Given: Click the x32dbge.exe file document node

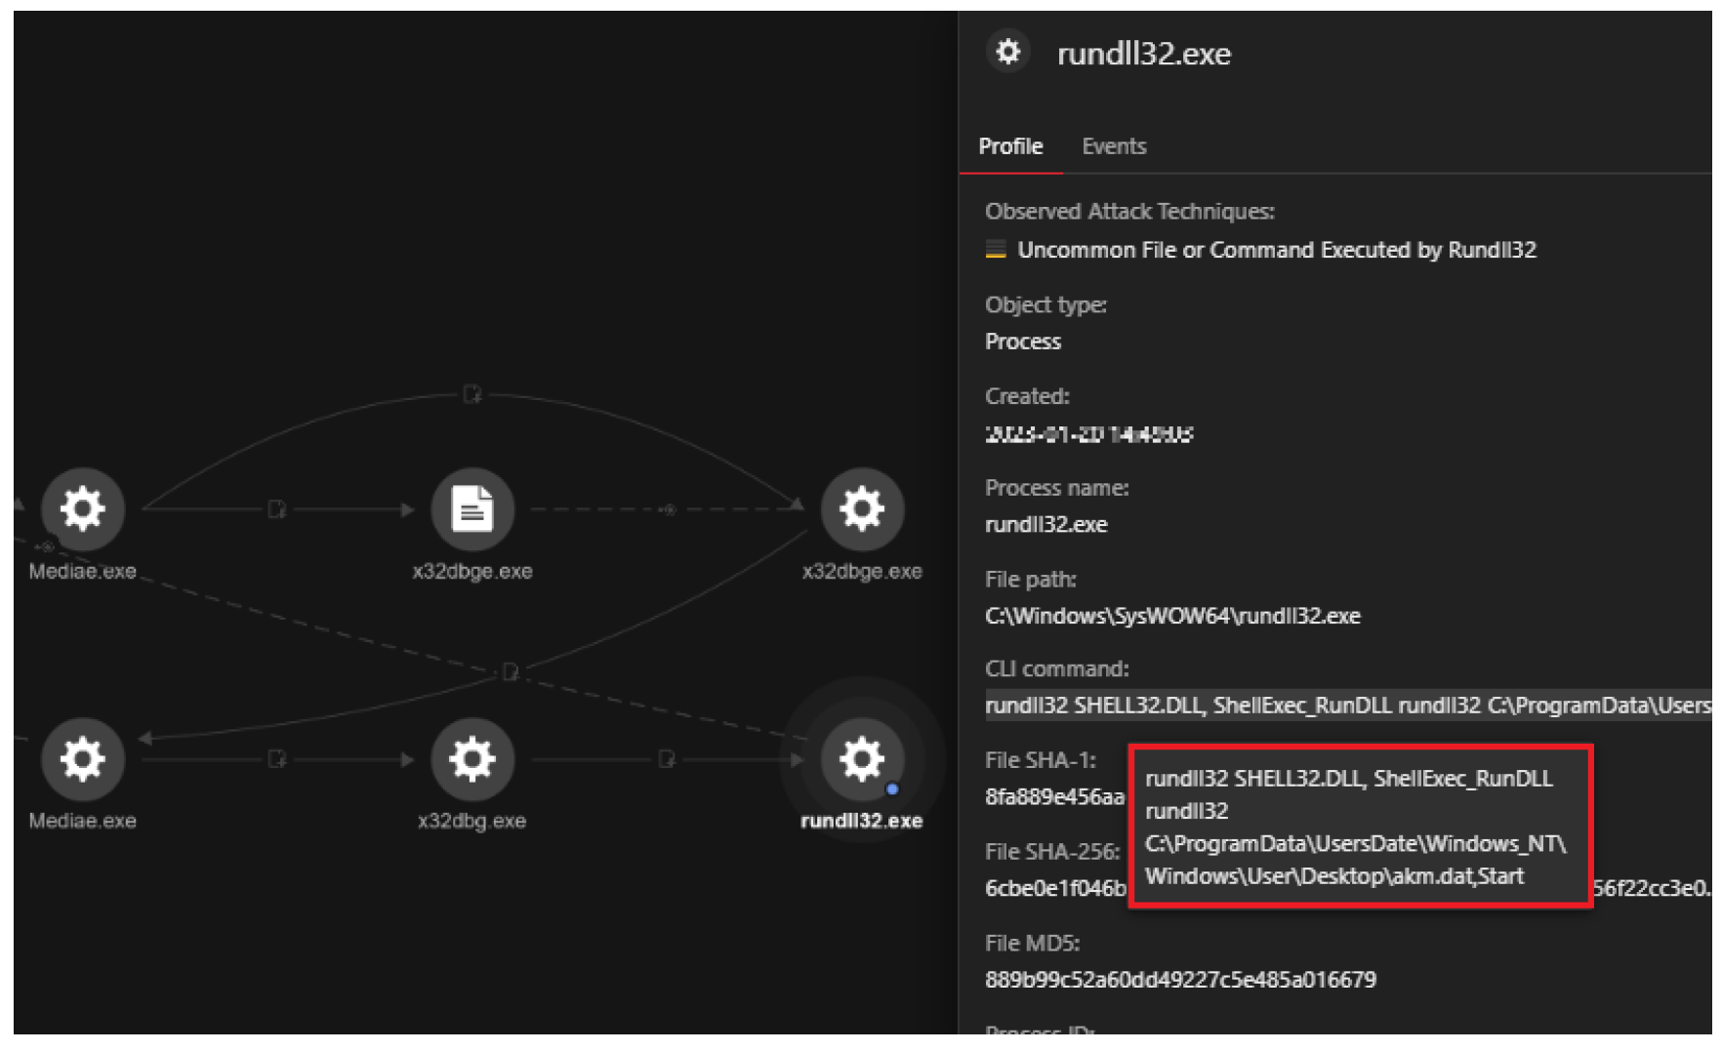Looking at the screenshot, I should click(471, 509).
